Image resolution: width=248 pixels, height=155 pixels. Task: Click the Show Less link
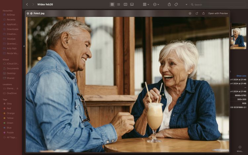pos(241,76)
